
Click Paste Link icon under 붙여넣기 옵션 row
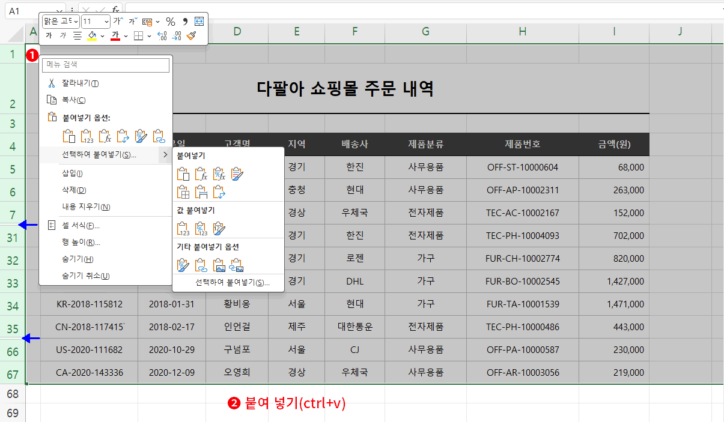tap(159, 136)
